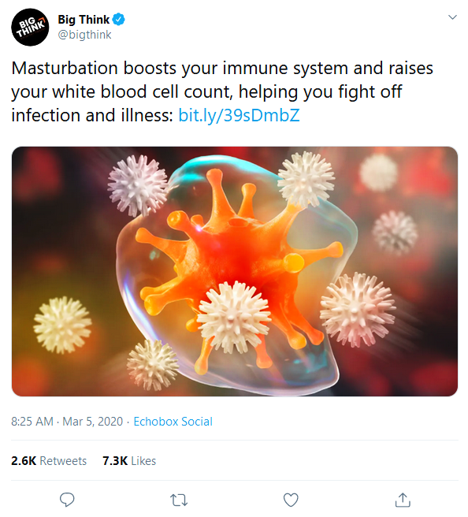Expand the tweet options chevron

click(x=452, y=17)
